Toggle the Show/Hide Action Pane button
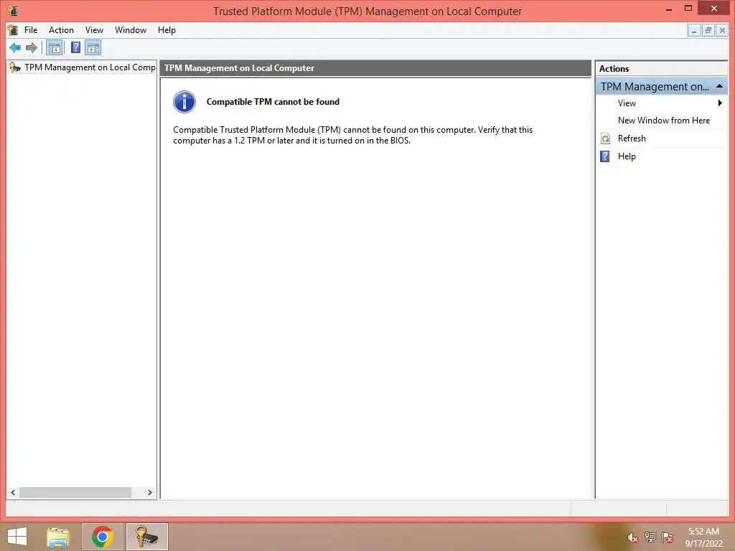The width and height of the screenshot is (735, 551). (93, 47)
